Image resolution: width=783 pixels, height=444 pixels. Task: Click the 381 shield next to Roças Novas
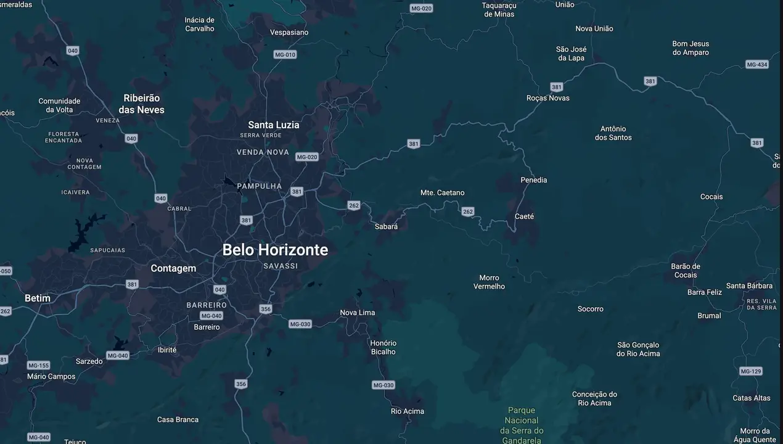557,87
